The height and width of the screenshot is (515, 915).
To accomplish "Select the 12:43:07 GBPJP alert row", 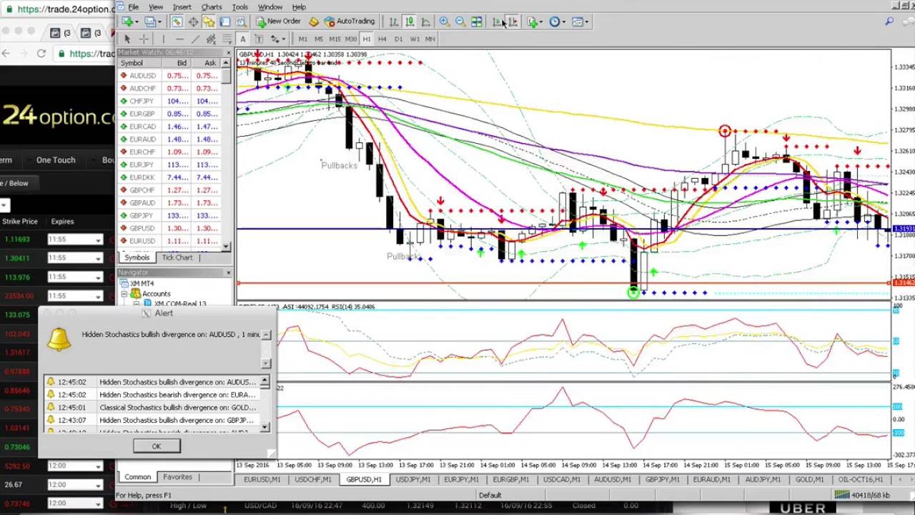I will click(x=150, y=421).
